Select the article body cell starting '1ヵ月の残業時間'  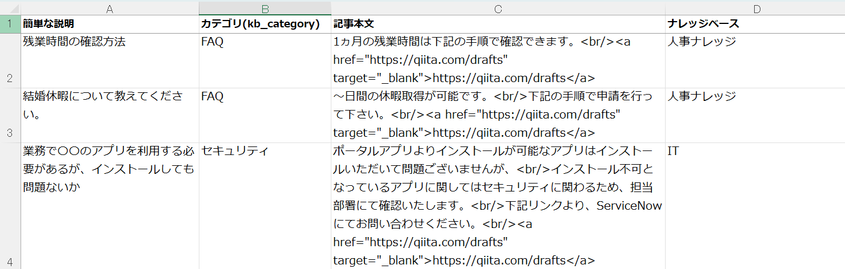(498, 60)
